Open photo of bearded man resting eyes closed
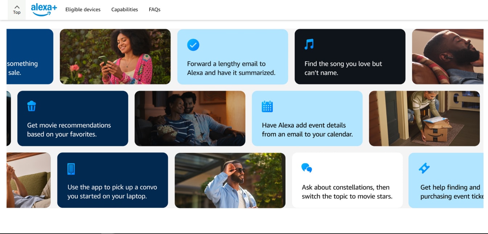The image size is (488, 234). 448,57
